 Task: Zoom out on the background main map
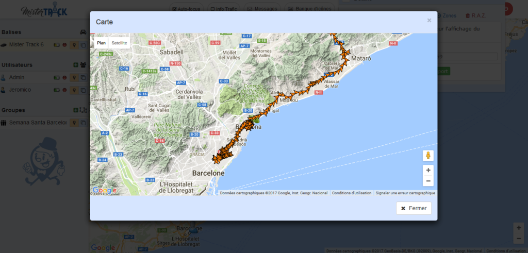[519, 239]
